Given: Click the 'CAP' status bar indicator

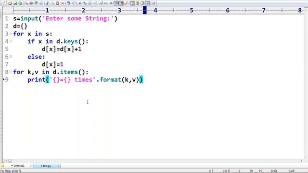Looking at the screenshot, I should pyautogui.click(x=292, y=171).
